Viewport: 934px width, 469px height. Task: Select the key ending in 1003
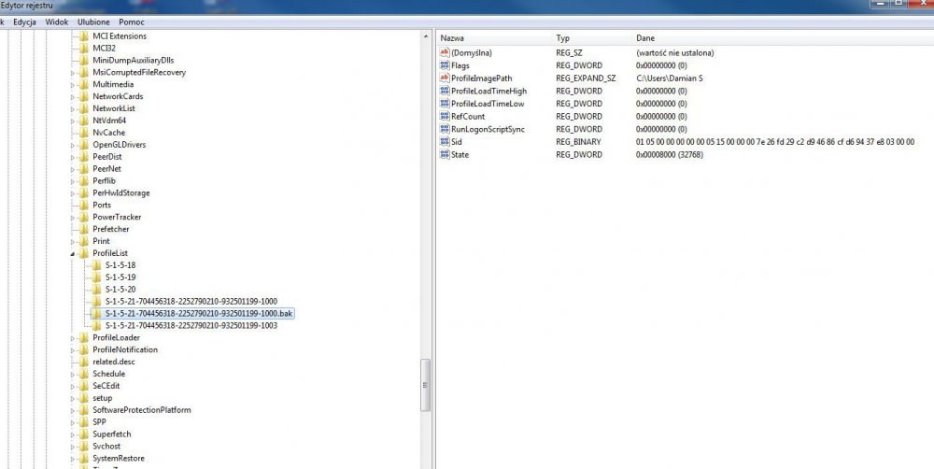[x=191, y=326]
